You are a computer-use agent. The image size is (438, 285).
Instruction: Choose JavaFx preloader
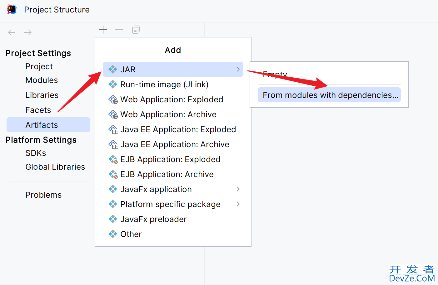click(173, 219)
